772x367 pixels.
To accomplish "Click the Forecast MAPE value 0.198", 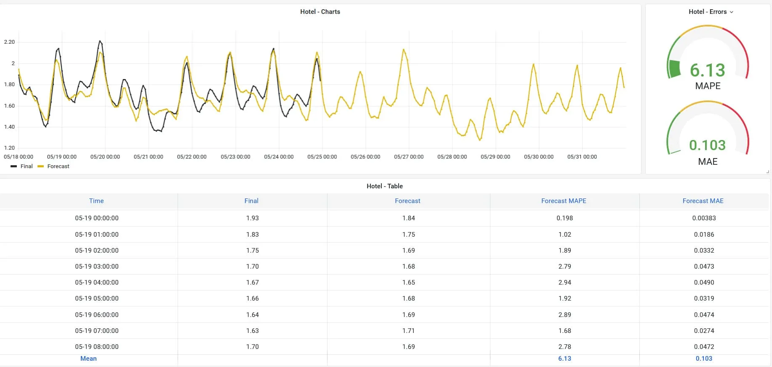I will coord(564,218).
